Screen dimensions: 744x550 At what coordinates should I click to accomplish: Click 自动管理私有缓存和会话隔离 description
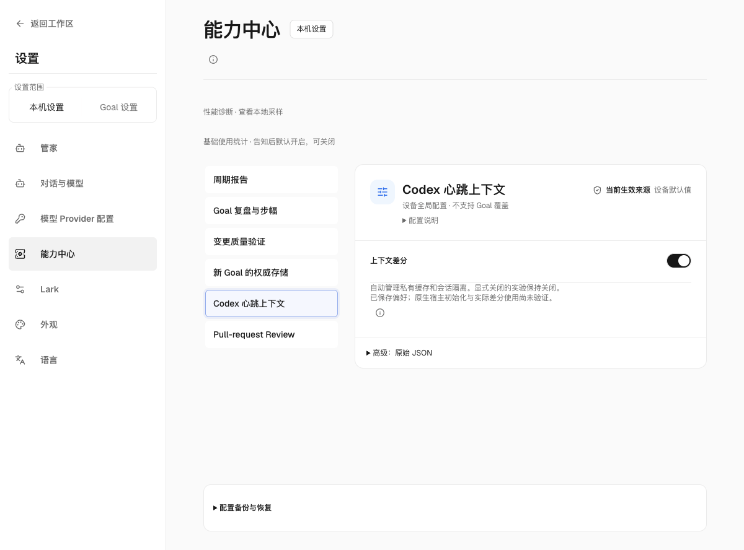pos(466,288)
